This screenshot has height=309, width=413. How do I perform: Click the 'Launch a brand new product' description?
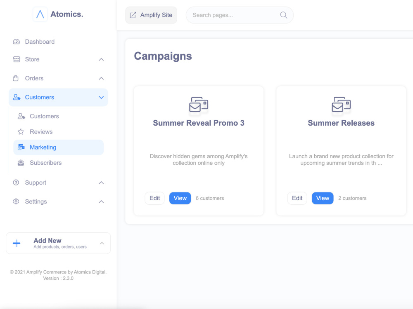(341, 159)
